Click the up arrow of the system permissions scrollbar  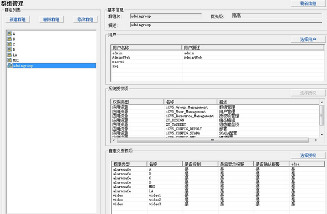coord(322,102)
